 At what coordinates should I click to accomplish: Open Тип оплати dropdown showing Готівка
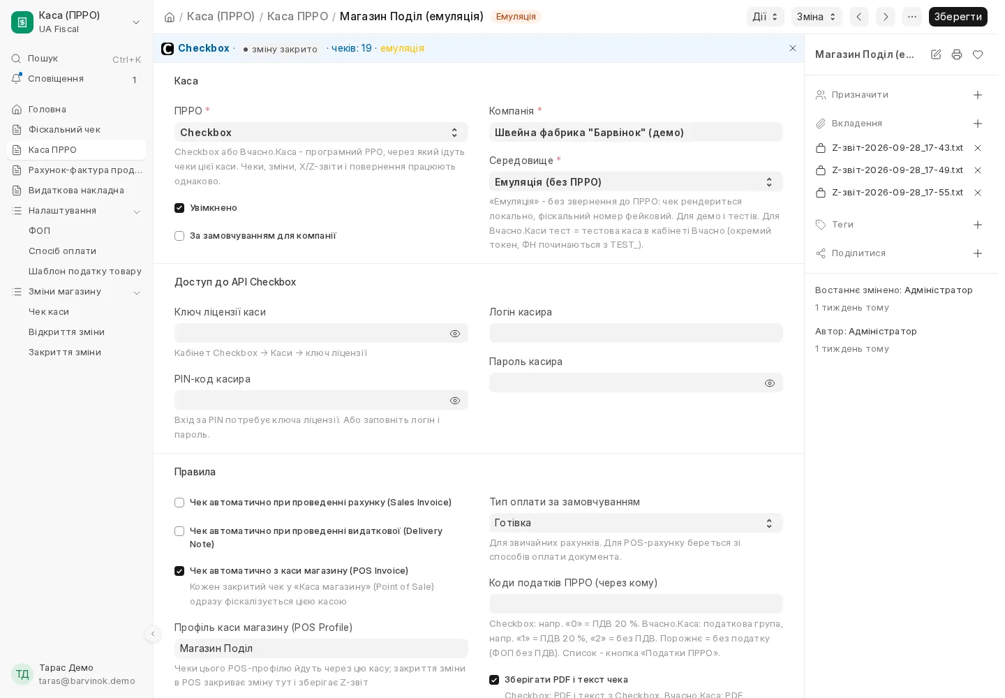(636, 523)
